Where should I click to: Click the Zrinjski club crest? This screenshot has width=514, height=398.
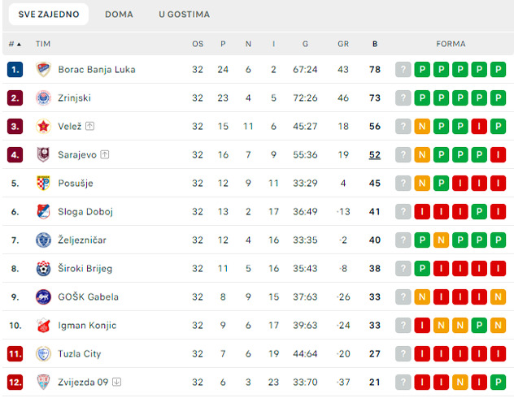pyautogui.click(x=43, y=98)
